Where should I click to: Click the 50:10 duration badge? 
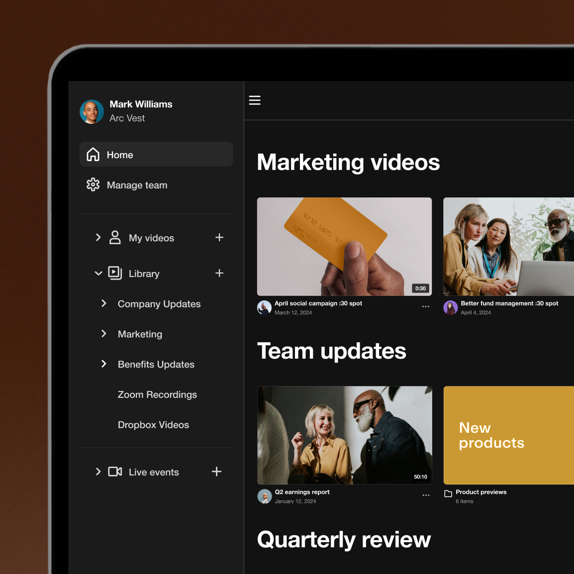[420, 477]
